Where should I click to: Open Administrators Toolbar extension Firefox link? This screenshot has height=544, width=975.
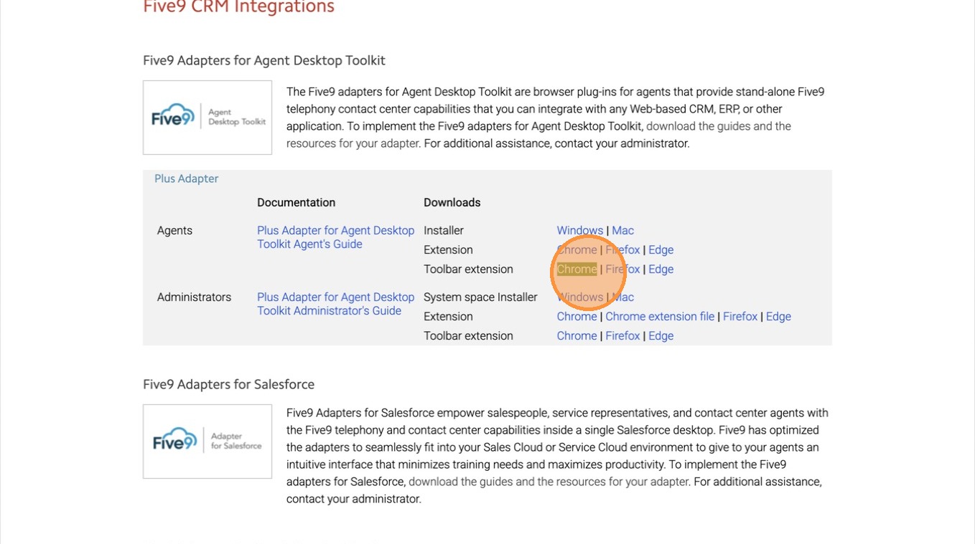[x=622, y=335]
